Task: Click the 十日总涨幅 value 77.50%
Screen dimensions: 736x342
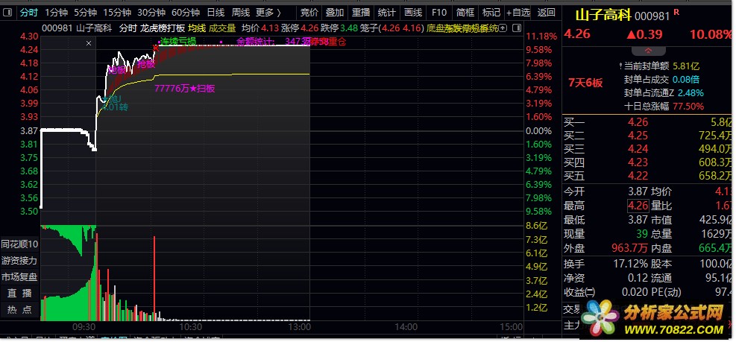Action: (x=688, y=106)
